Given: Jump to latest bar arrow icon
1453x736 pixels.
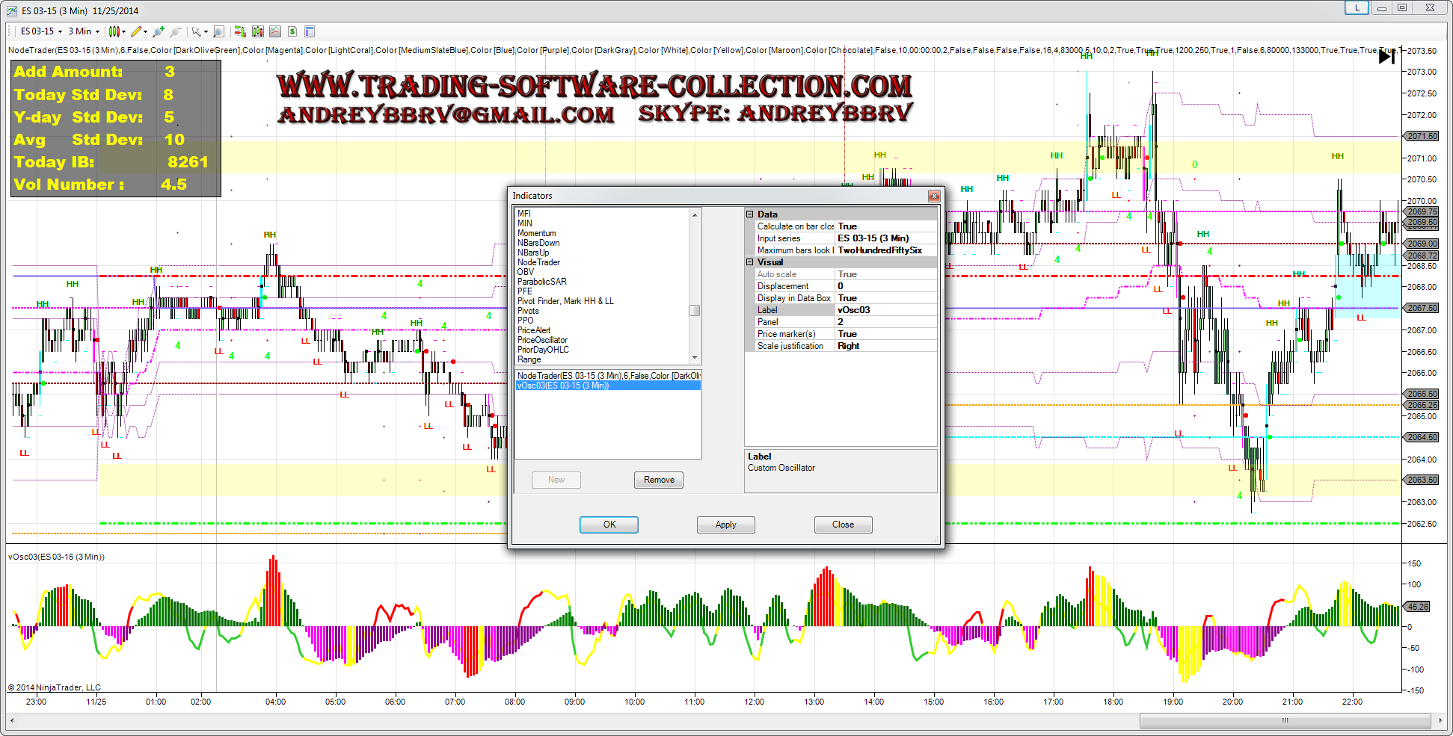Looking at the screenshot, I should click(1386, 57).
